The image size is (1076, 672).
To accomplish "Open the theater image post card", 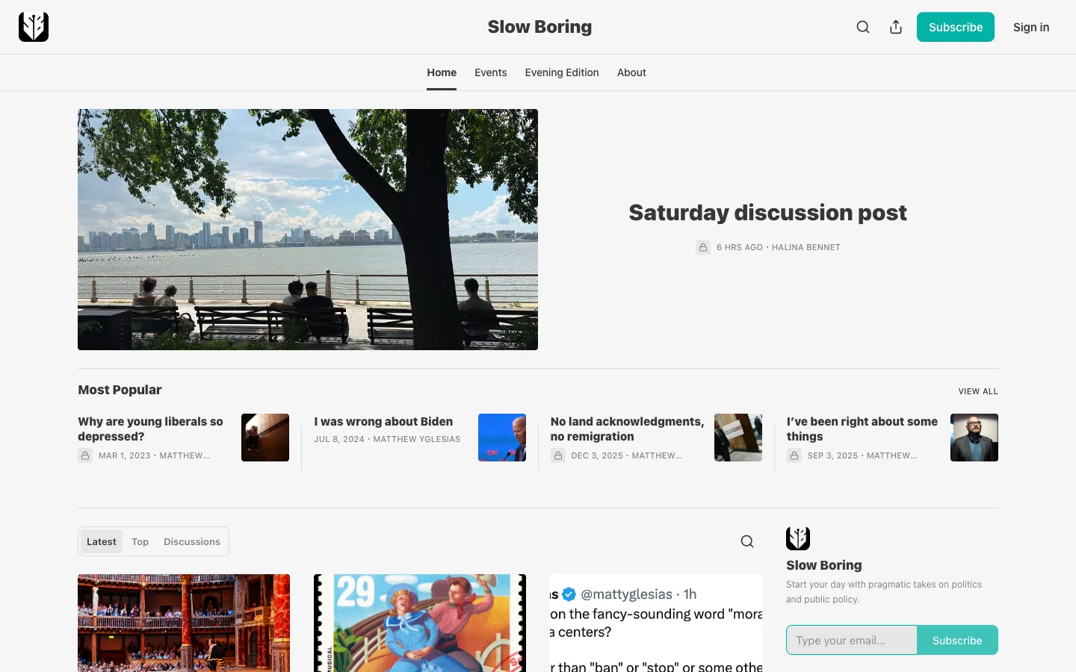I will [x=184, y=623].
